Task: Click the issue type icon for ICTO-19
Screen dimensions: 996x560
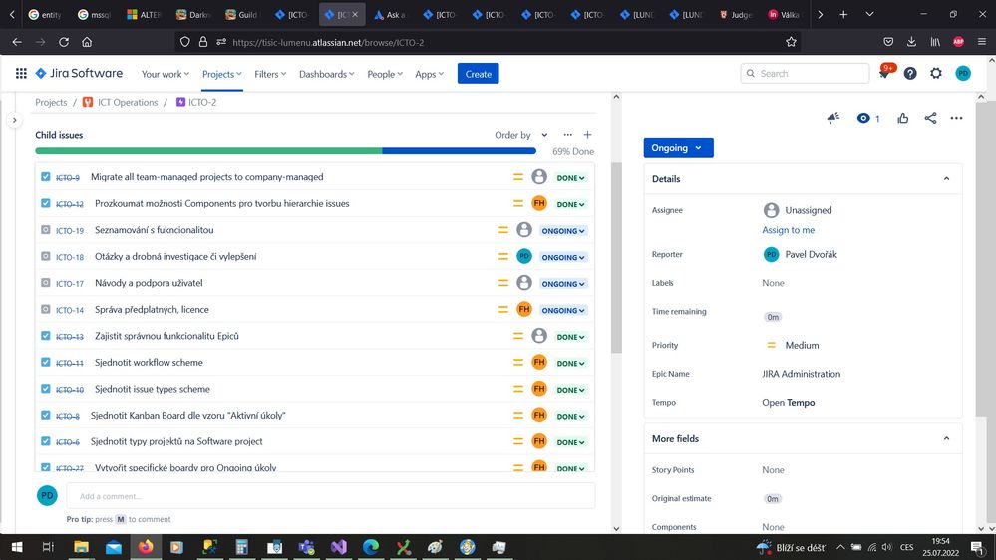Action: pyautogui.click(x=45, y=230)
